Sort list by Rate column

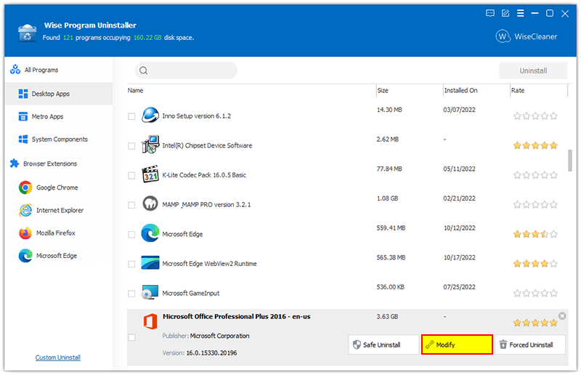pos(518,91)
